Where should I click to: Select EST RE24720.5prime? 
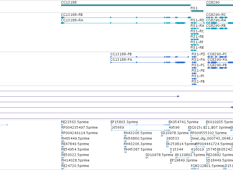pos(75,166)
